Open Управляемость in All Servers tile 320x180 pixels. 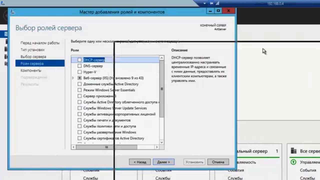[x=310, y=162]
